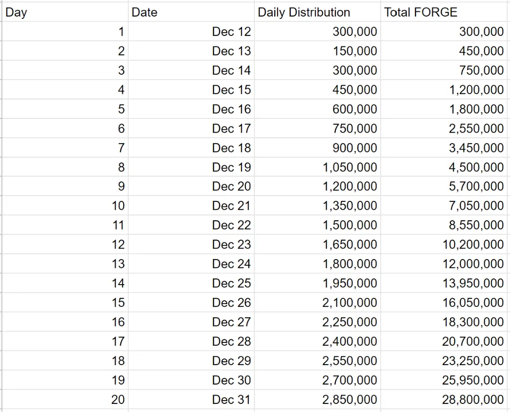This screenshot has width=510, height=412.
Task: Click the Dec 28 date cell
Action: (191, 341)
